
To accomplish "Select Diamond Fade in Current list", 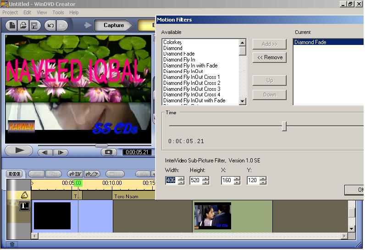I will [328, 42].
